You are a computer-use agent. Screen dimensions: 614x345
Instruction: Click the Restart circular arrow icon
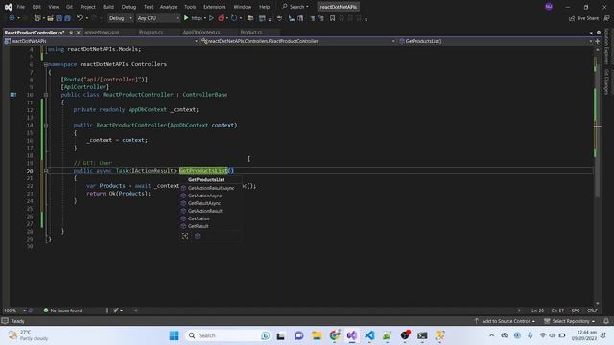(x=234, y=18)
